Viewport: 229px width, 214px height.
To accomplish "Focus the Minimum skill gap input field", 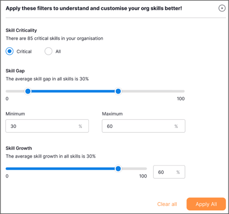I will pyautogui.click(x=47, y=126).
